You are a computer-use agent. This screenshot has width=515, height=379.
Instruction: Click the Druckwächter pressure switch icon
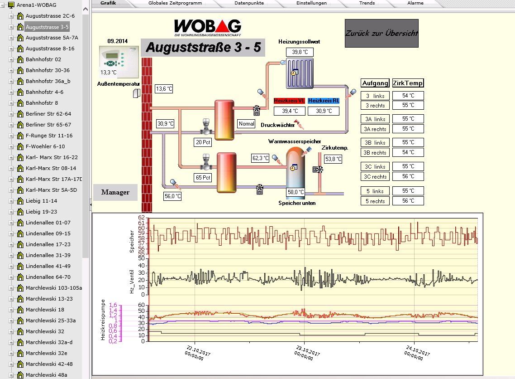pyautogui.click(x=299, y=124)
